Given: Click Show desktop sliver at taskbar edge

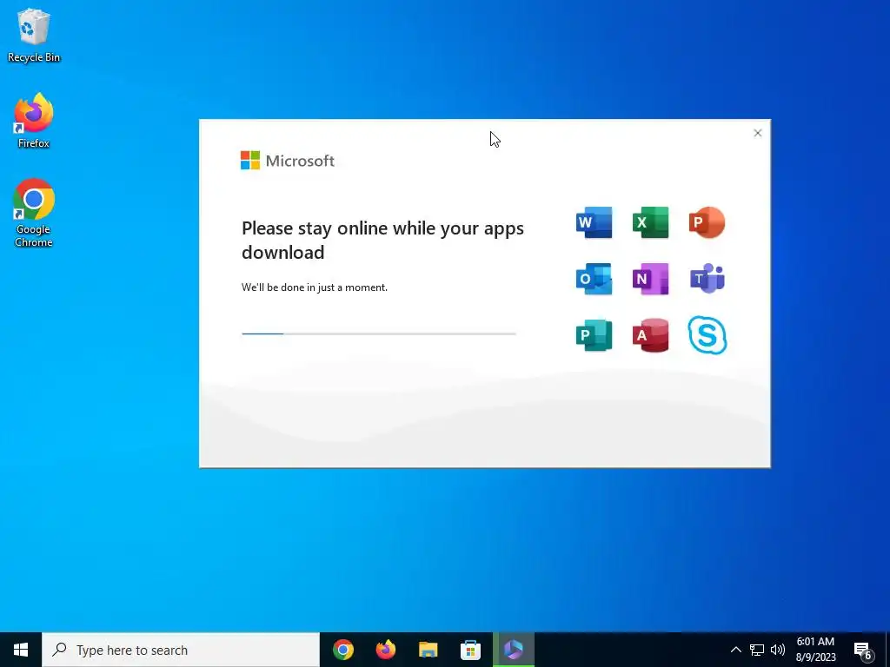Looking at the screenshot, I should [887, 650].
